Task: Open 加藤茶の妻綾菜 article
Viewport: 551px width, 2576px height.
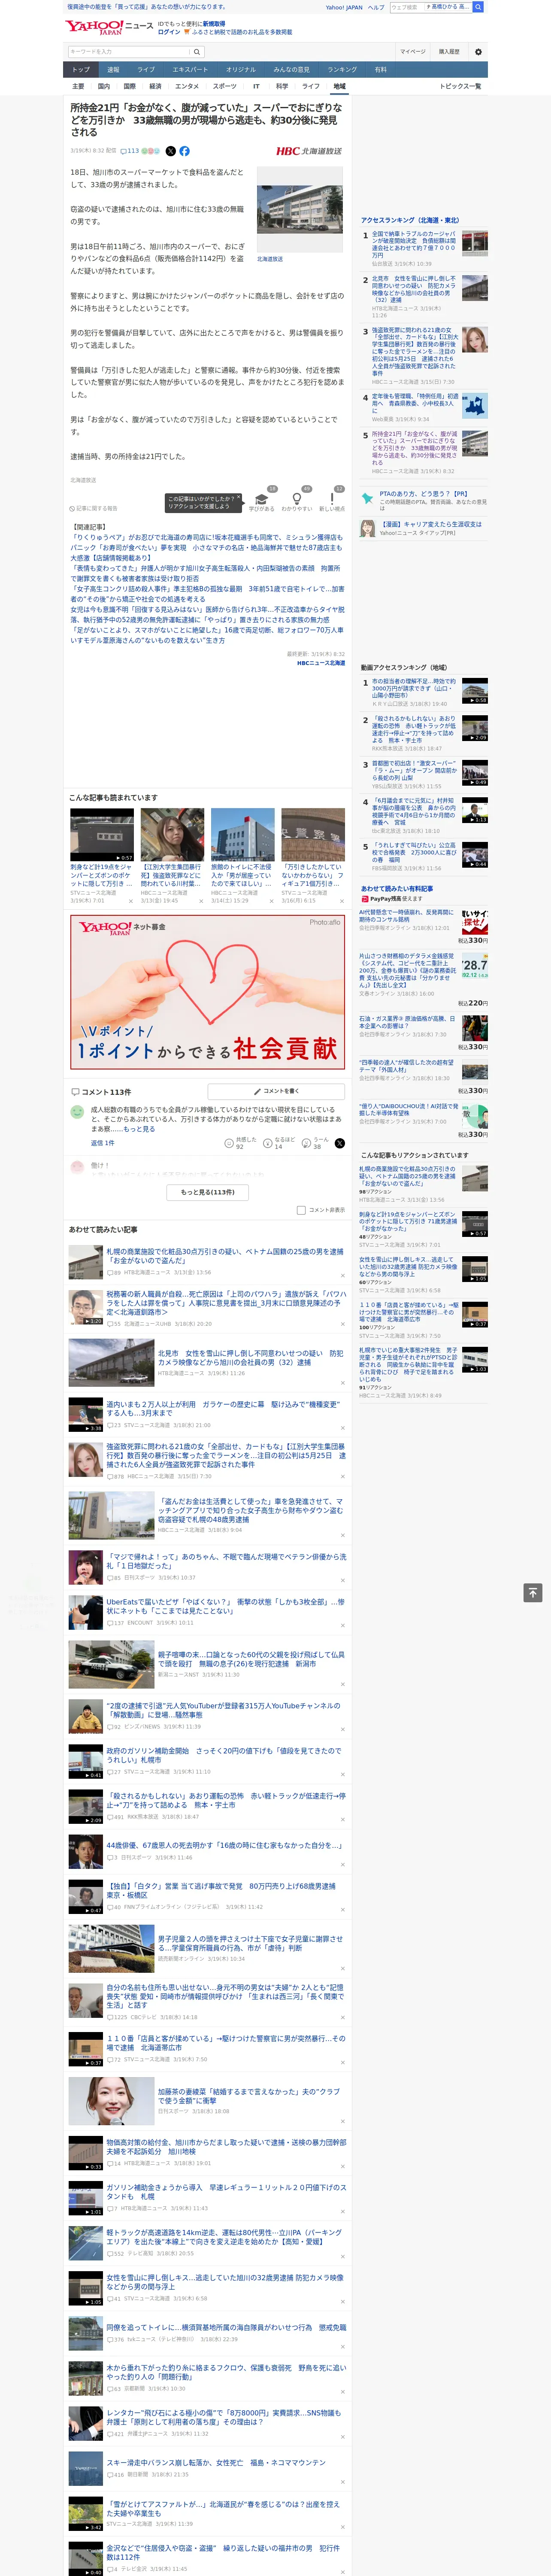Action: pyautogui.click(x=248, y=2096)
